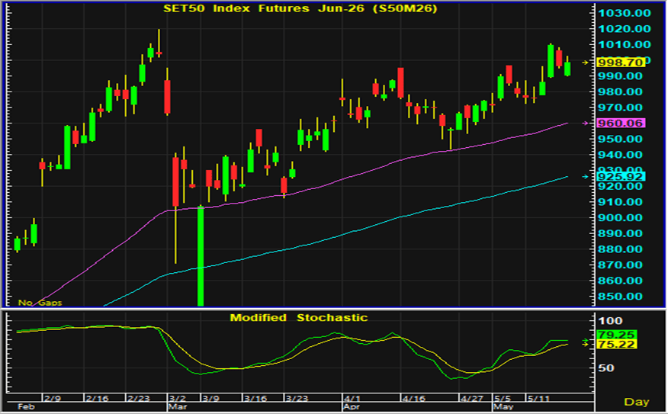The image size is (668, 414).
Task: Click the 4/16 date marker on the time axis
Action: point(414,399)
